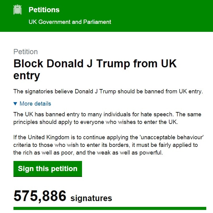Click the word 'signatures' beside the count
This screenshot has width=213, height=213.
coord(91,198)
